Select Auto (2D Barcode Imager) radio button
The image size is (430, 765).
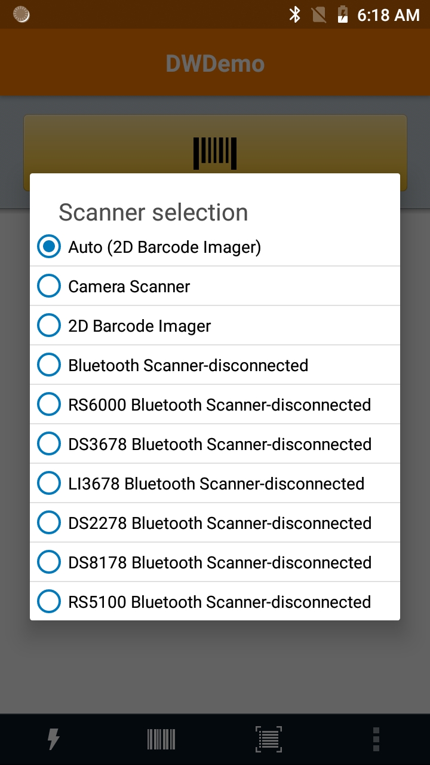49,247
